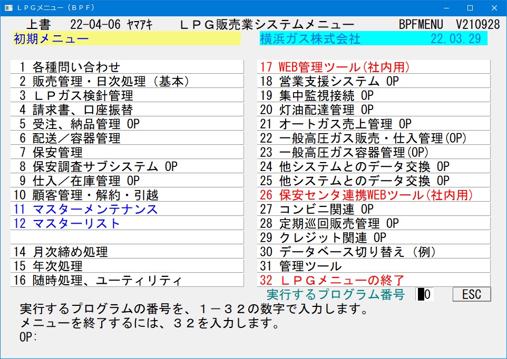Open 28 定期巡回販売管理 OP
The height and width of the screenshot is (359, 507).
pyautogui.click(x=374, y=223)
